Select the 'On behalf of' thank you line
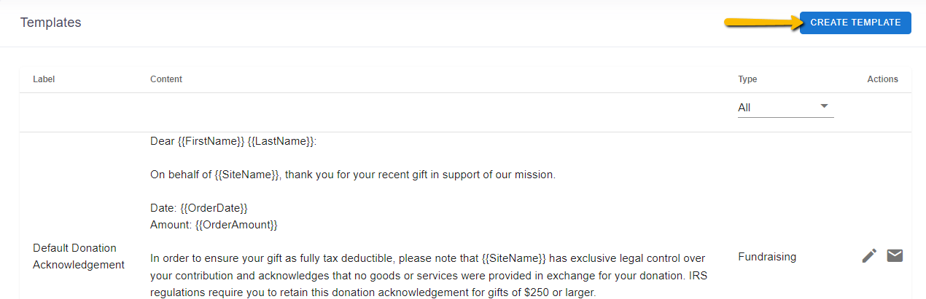 (353, 175)
